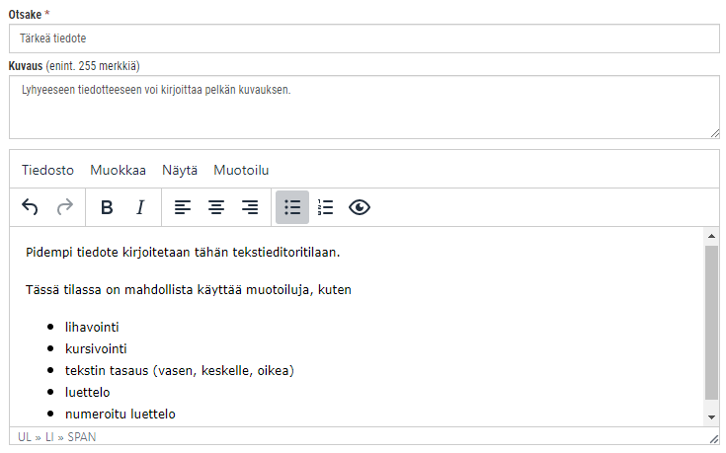
Task: Select the SPAN element in path bar
Action: tap(82, 437)
